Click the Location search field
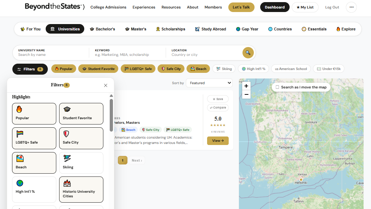 pyautogui.click(x=204, y=53)
